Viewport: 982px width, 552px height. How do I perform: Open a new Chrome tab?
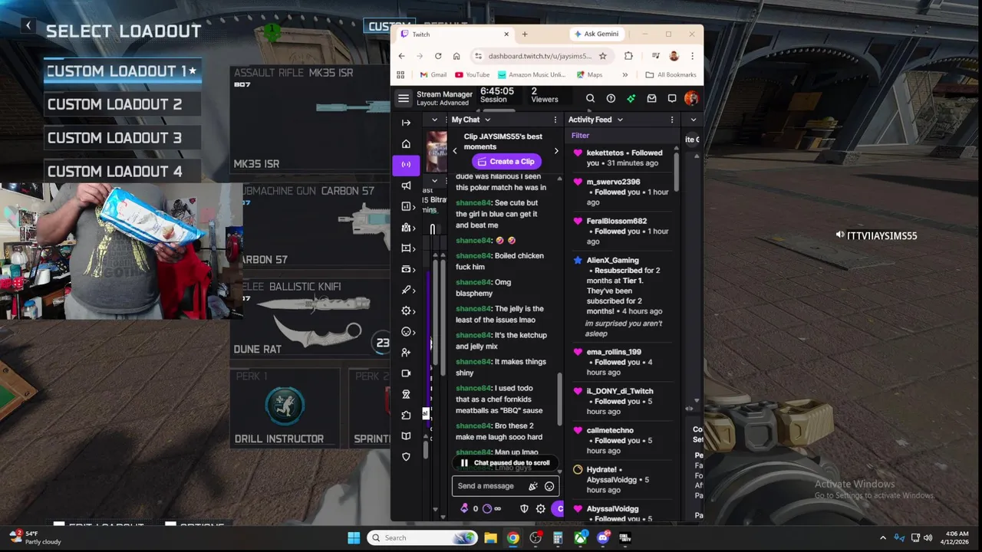click(525, 34)
